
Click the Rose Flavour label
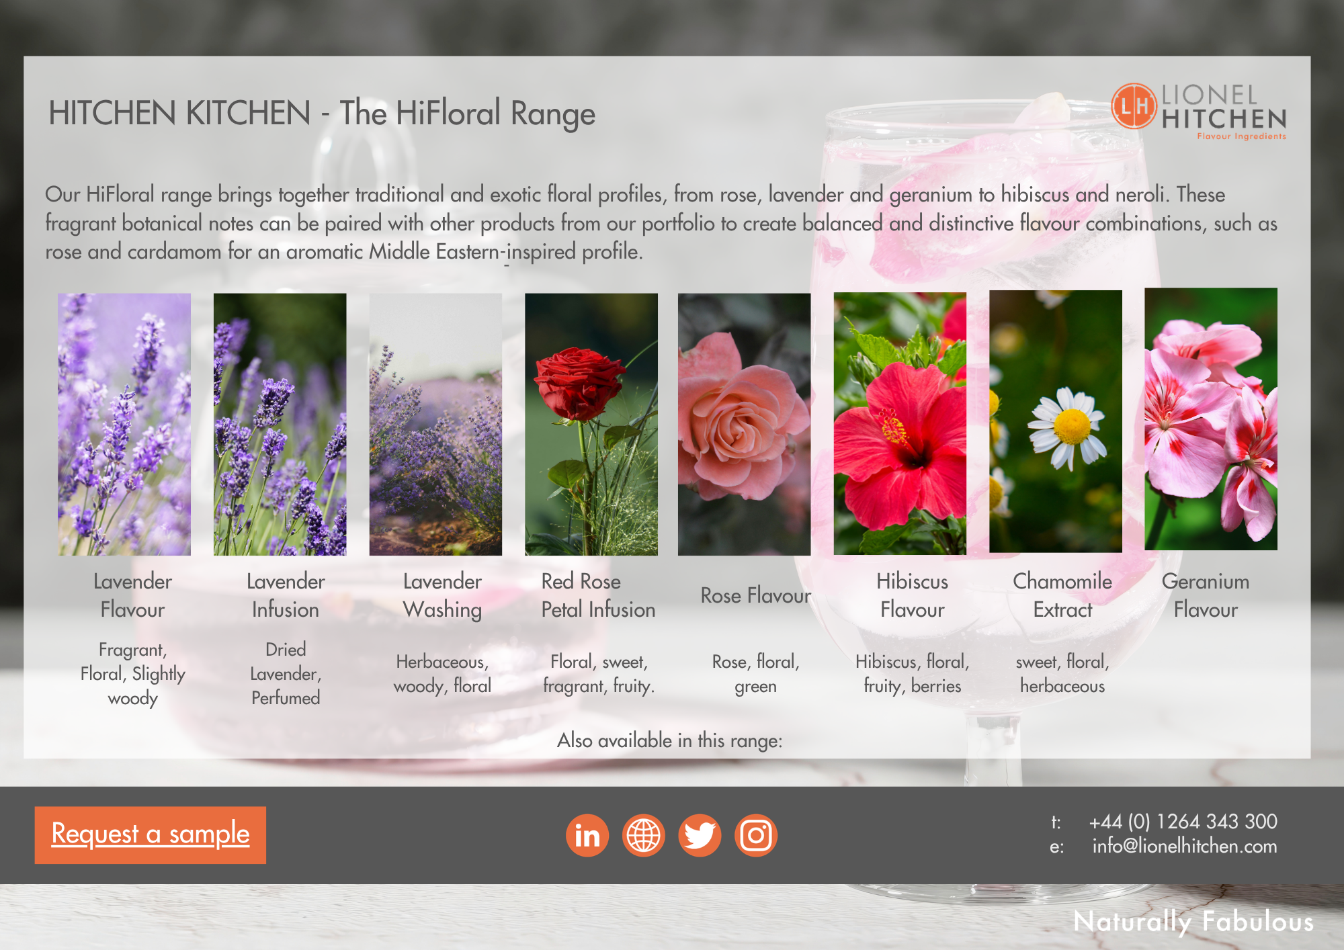pos(756,595)
